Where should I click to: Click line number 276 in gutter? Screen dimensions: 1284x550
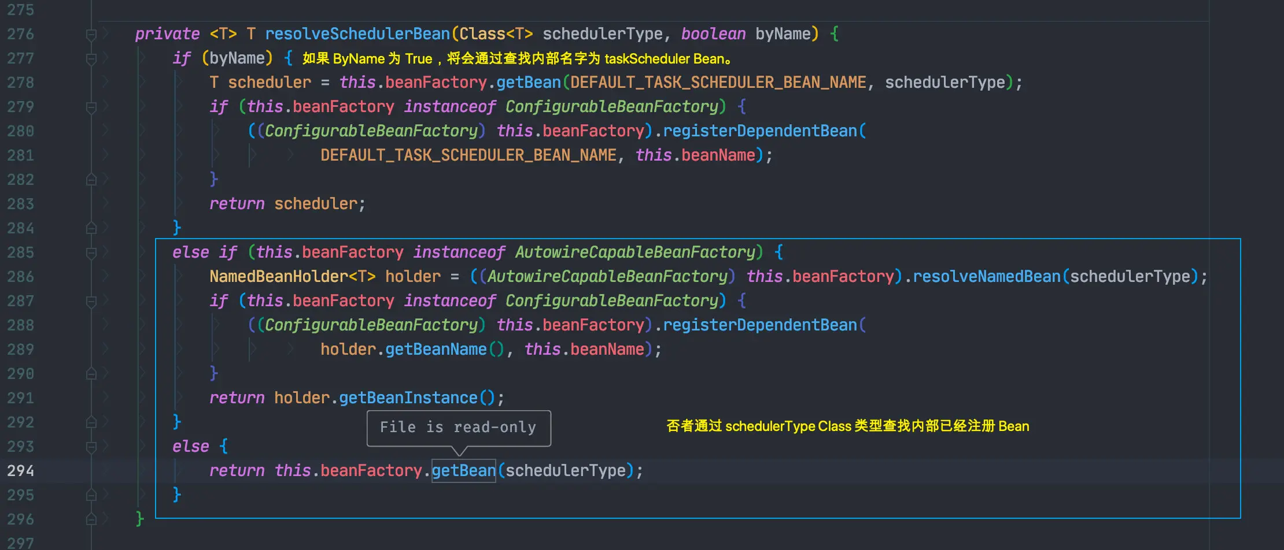21,34
